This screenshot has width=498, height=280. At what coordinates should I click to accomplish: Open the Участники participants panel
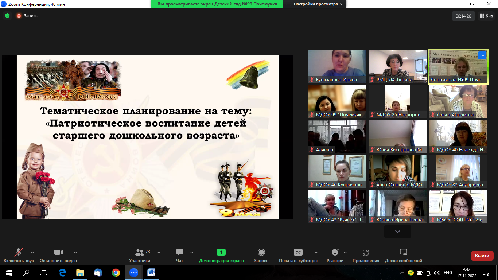click(139, 255)
